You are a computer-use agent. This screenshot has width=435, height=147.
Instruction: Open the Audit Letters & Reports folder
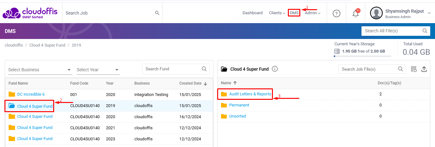[x=250, y=94]
